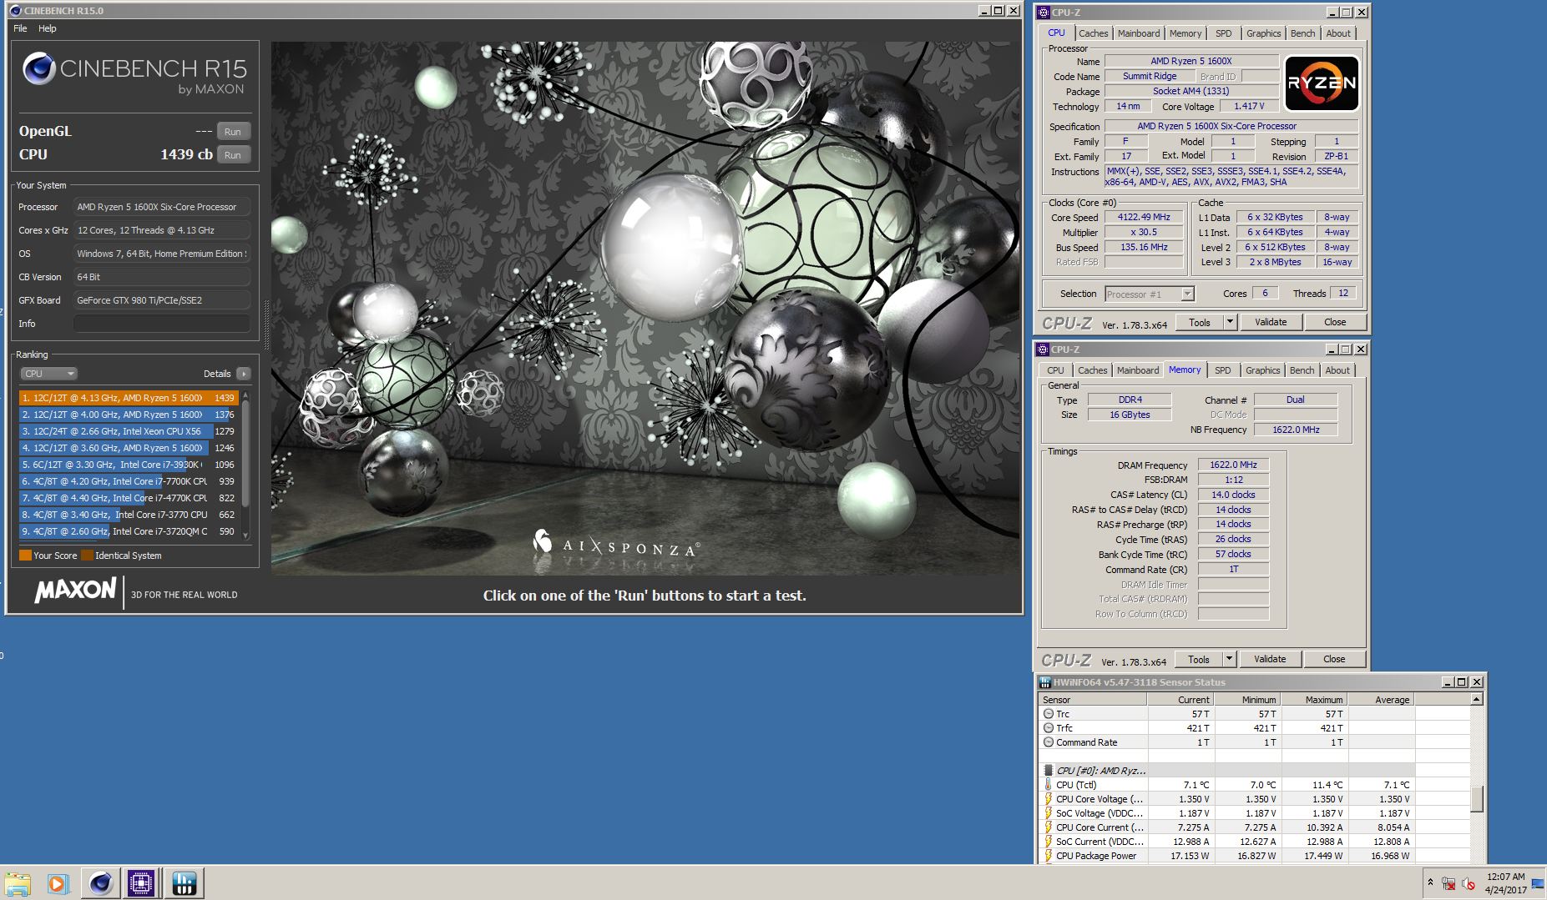Click the Tools button in the CPU-Z Memory window
Screen dimensions: 1547x900
(1199, 659)
